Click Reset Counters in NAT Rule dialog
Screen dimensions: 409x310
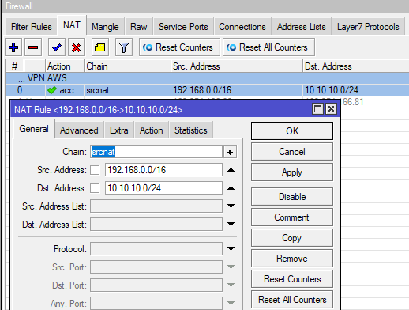pos(292,279)
